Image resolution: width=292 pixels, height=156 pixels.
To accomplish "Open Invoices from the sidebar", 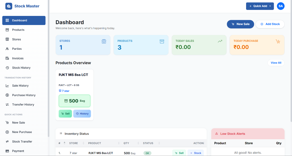I will coord(24,58).
